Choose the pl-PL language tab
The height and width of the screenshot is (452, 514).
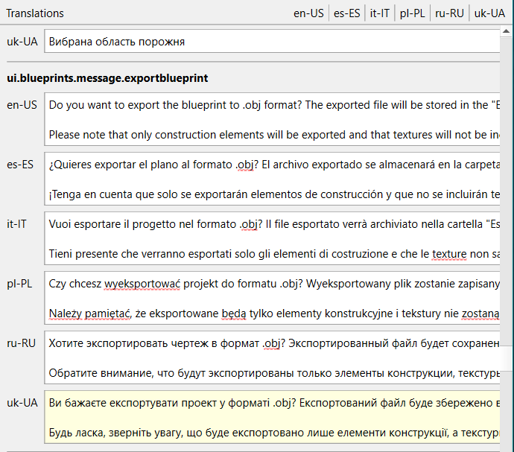[x=413, y=13]
